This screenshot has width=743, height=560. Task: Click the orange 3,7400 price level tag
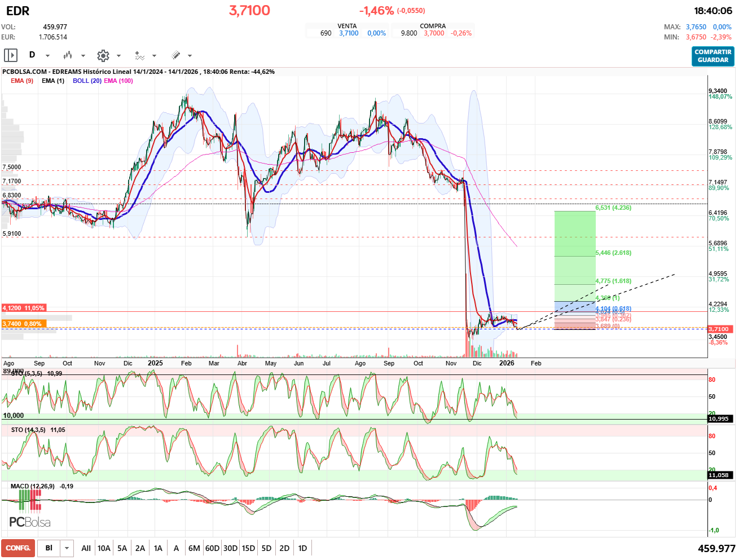point(23,324)
